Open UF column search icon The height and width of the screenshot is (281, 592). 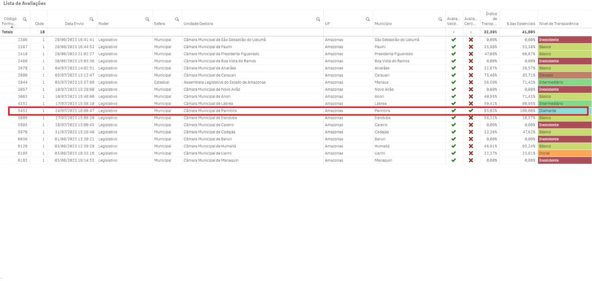coord(368,19)
